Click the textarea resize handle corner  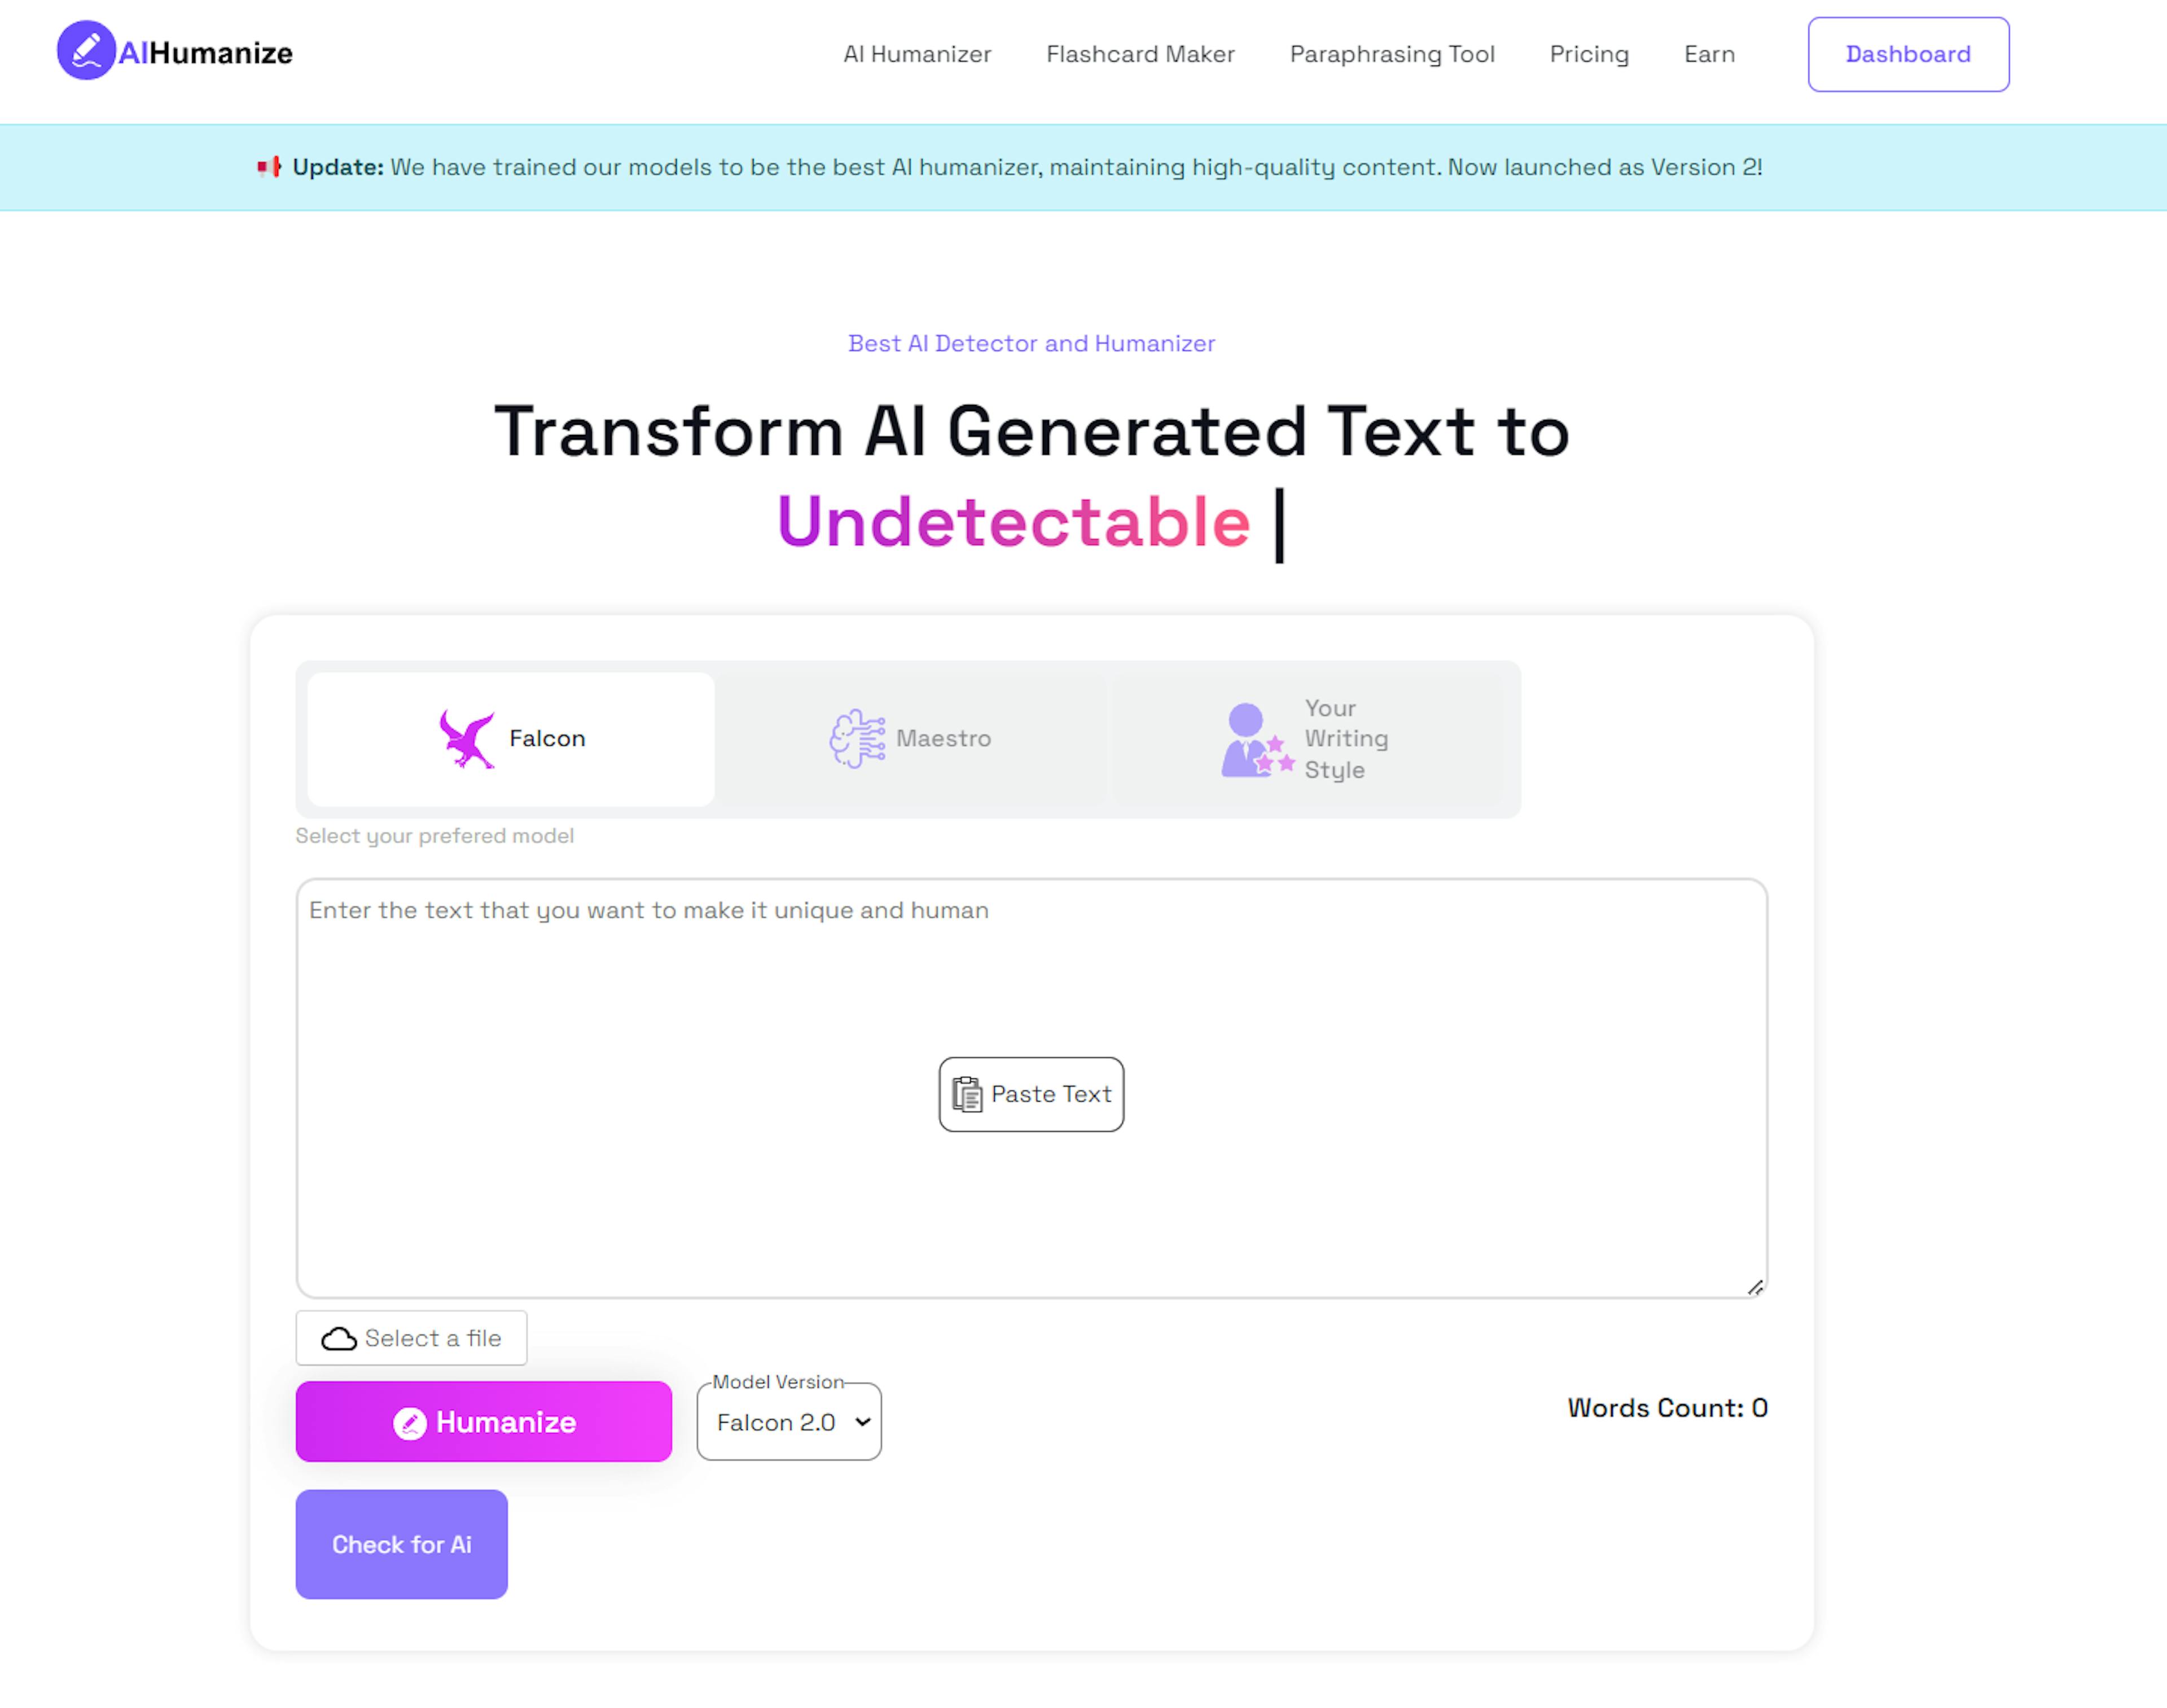[1755, 1287]
